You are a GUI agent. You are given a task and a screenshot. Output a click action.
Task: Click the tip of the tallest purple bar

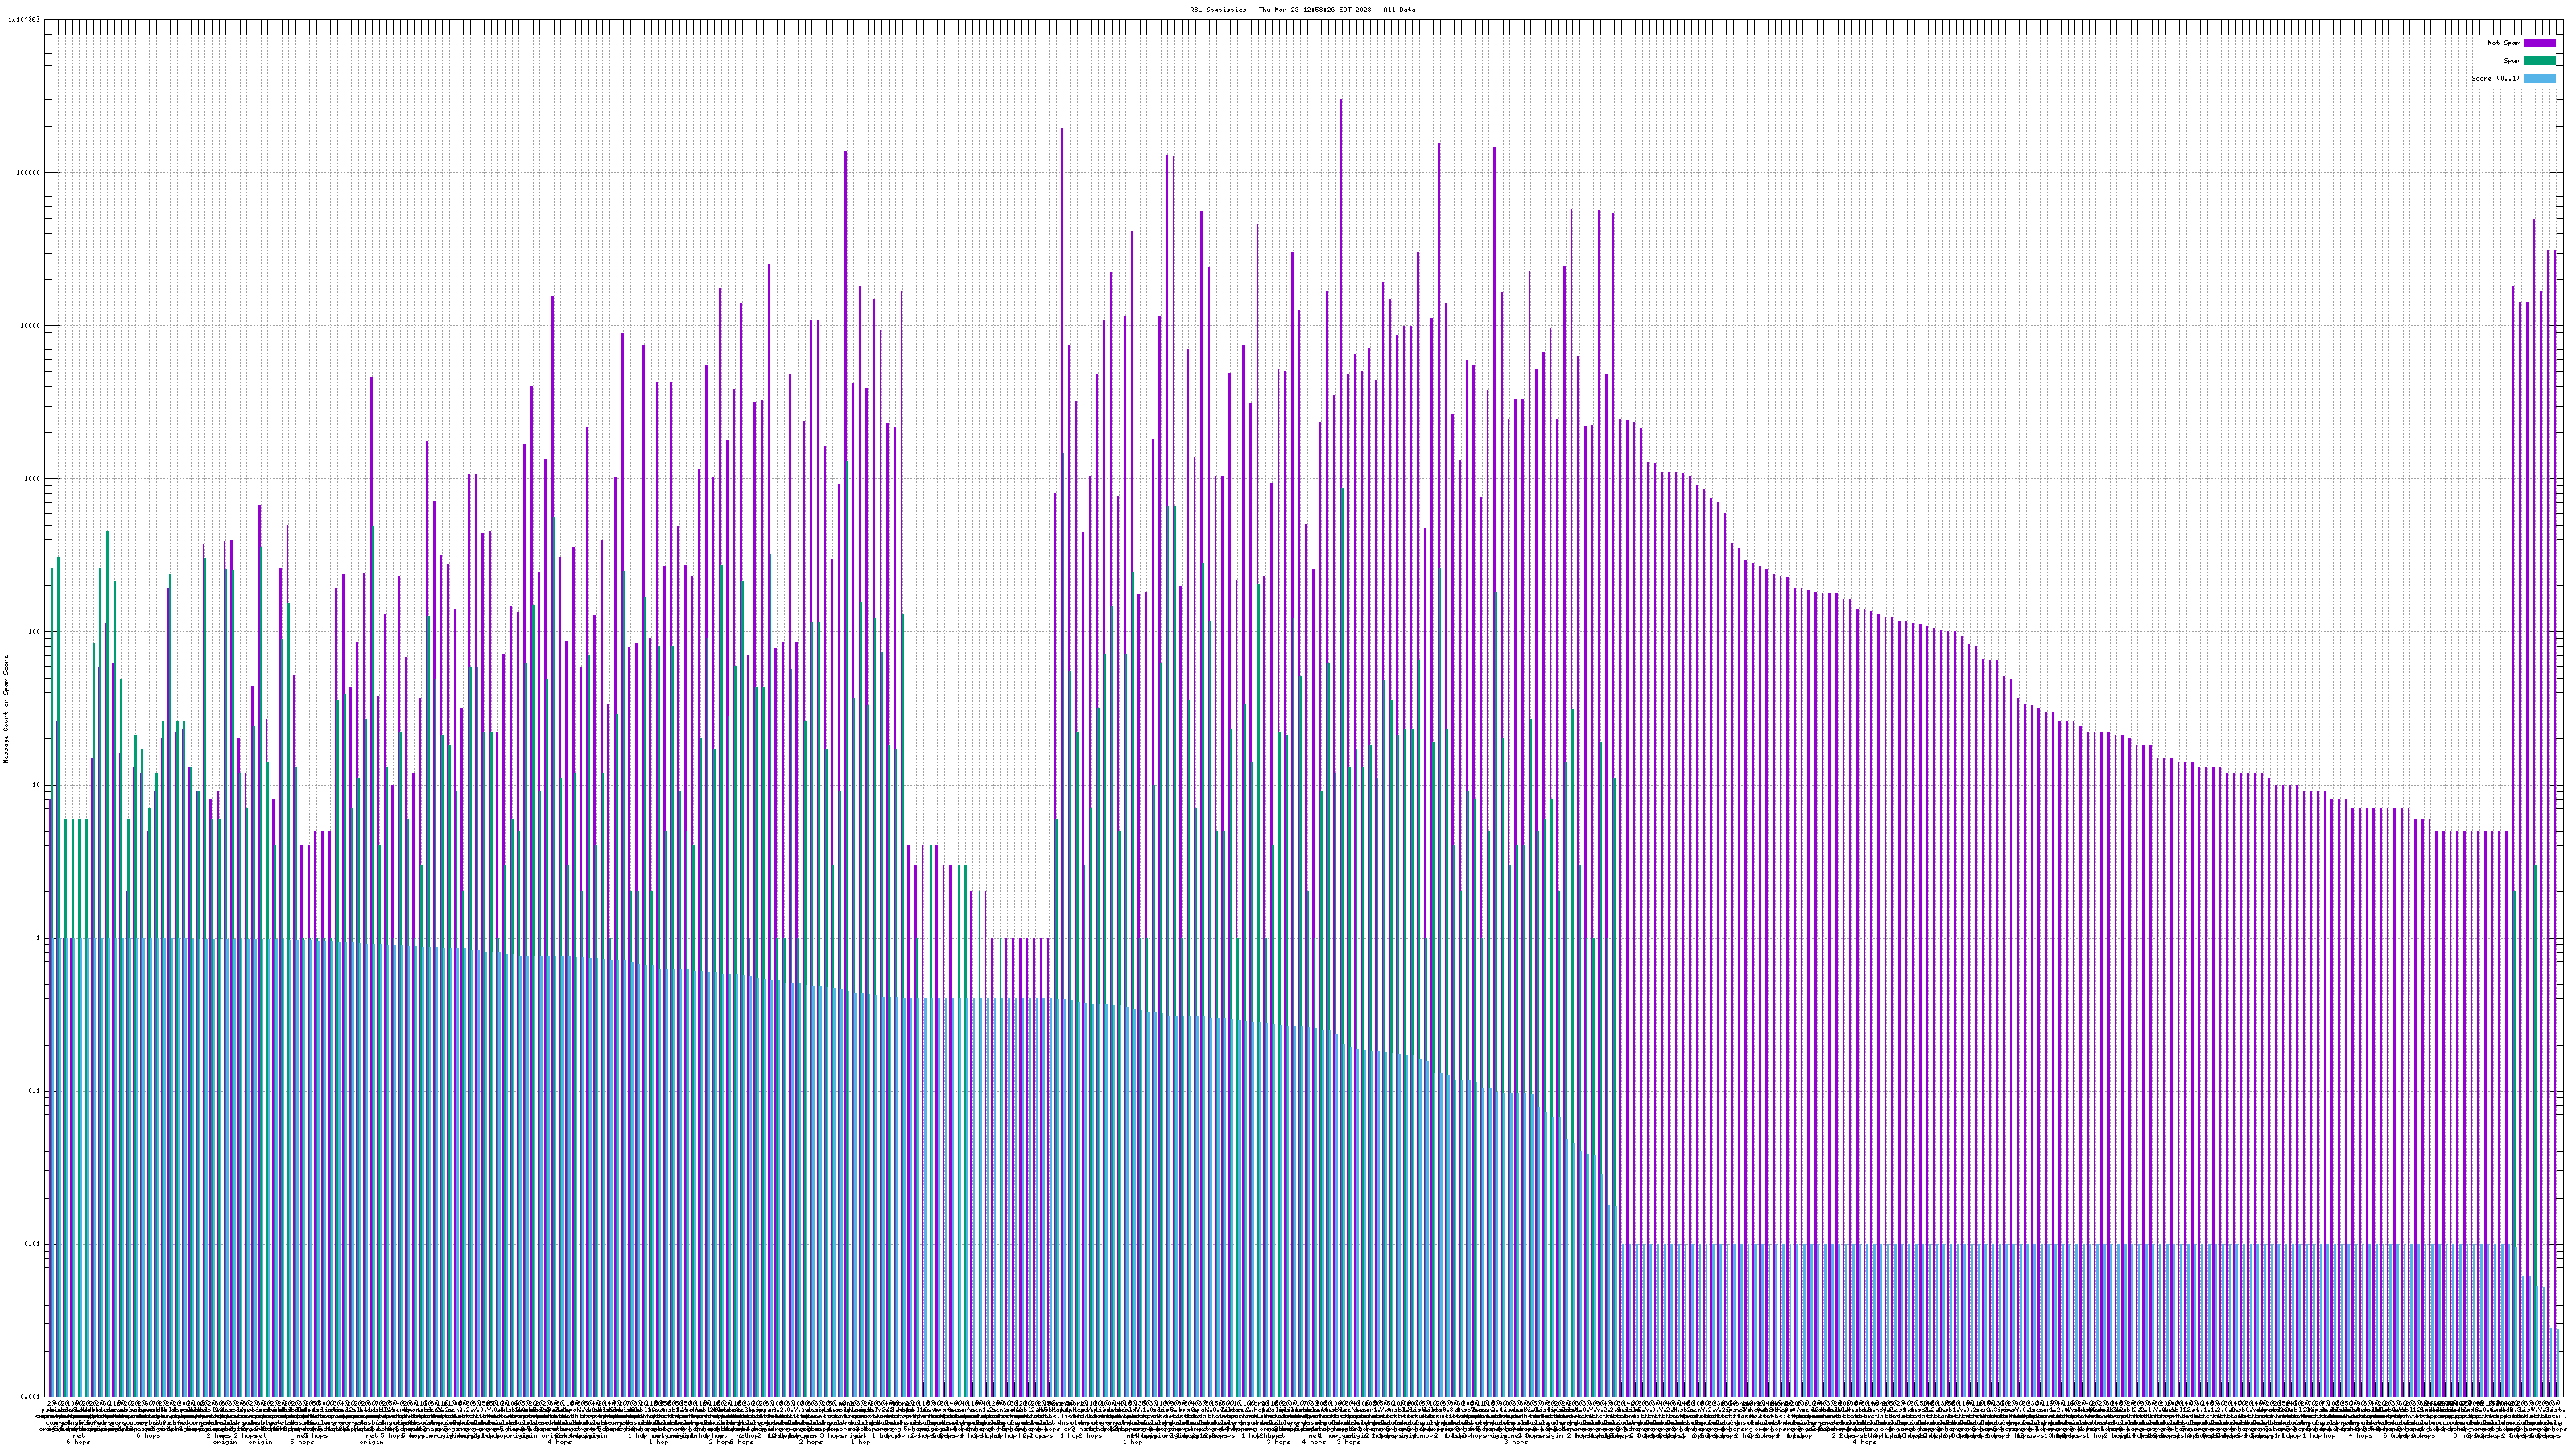point(1341,101)
